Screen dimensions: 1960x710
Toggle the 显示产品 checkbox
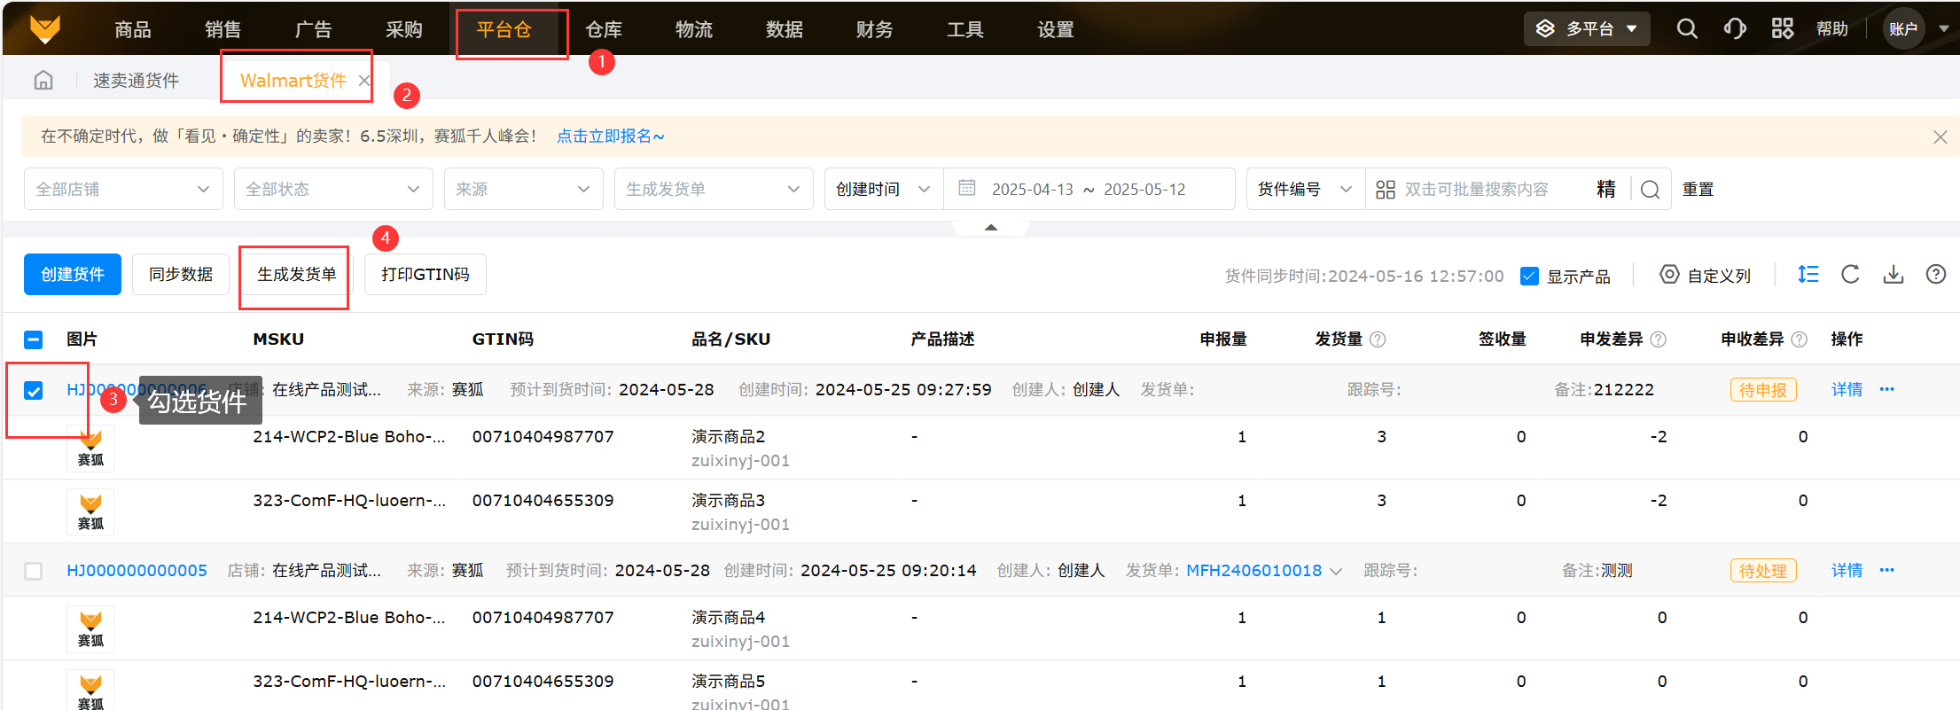[x=1529, y=277]
